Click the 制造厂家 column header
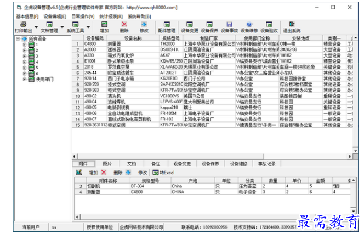Viewport: 364px width, 239px height. point(209,38)
